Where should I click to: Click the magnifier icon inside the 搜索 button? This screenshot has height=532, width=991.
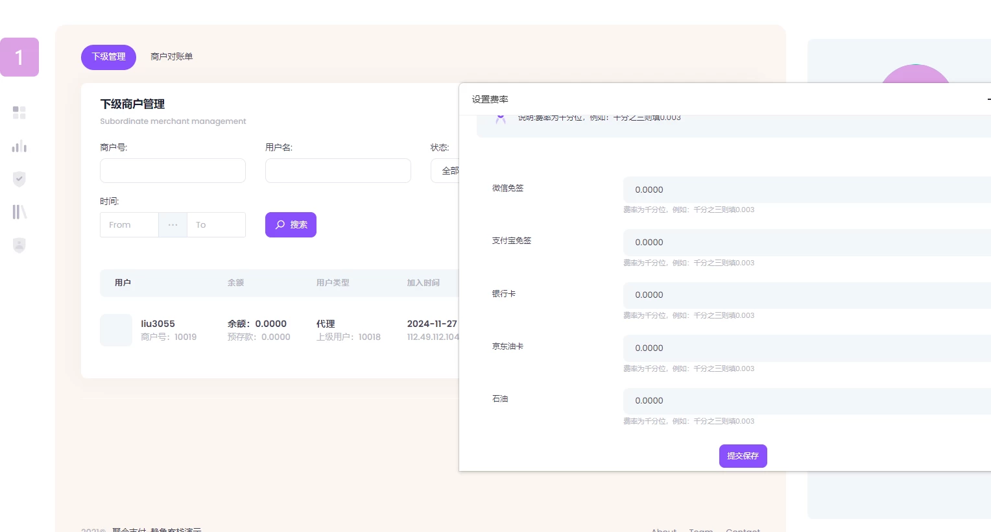point(280,224)
